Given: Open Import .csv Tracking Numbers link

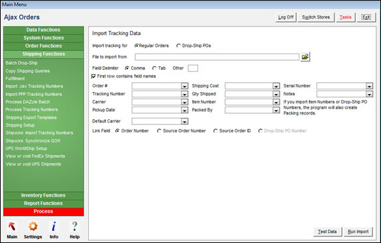Looking at the screenshot, I should pos(34,87).
